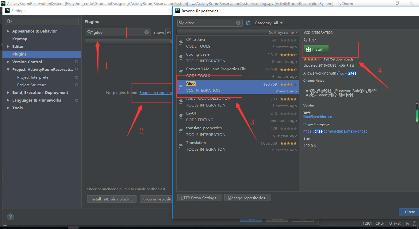Focus the Settings search field

[42, 21]
